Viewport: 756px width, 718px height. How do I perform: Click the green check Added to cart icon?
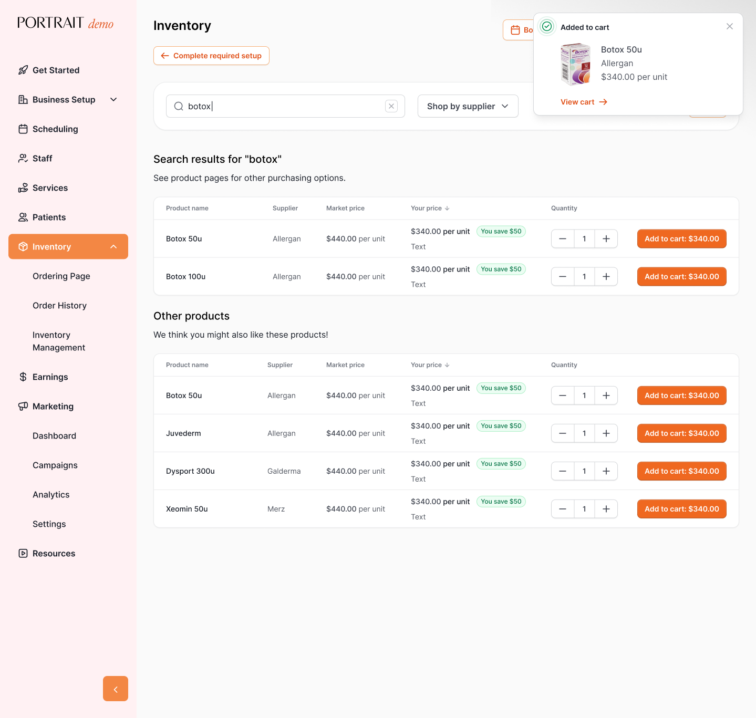[547, 26]
